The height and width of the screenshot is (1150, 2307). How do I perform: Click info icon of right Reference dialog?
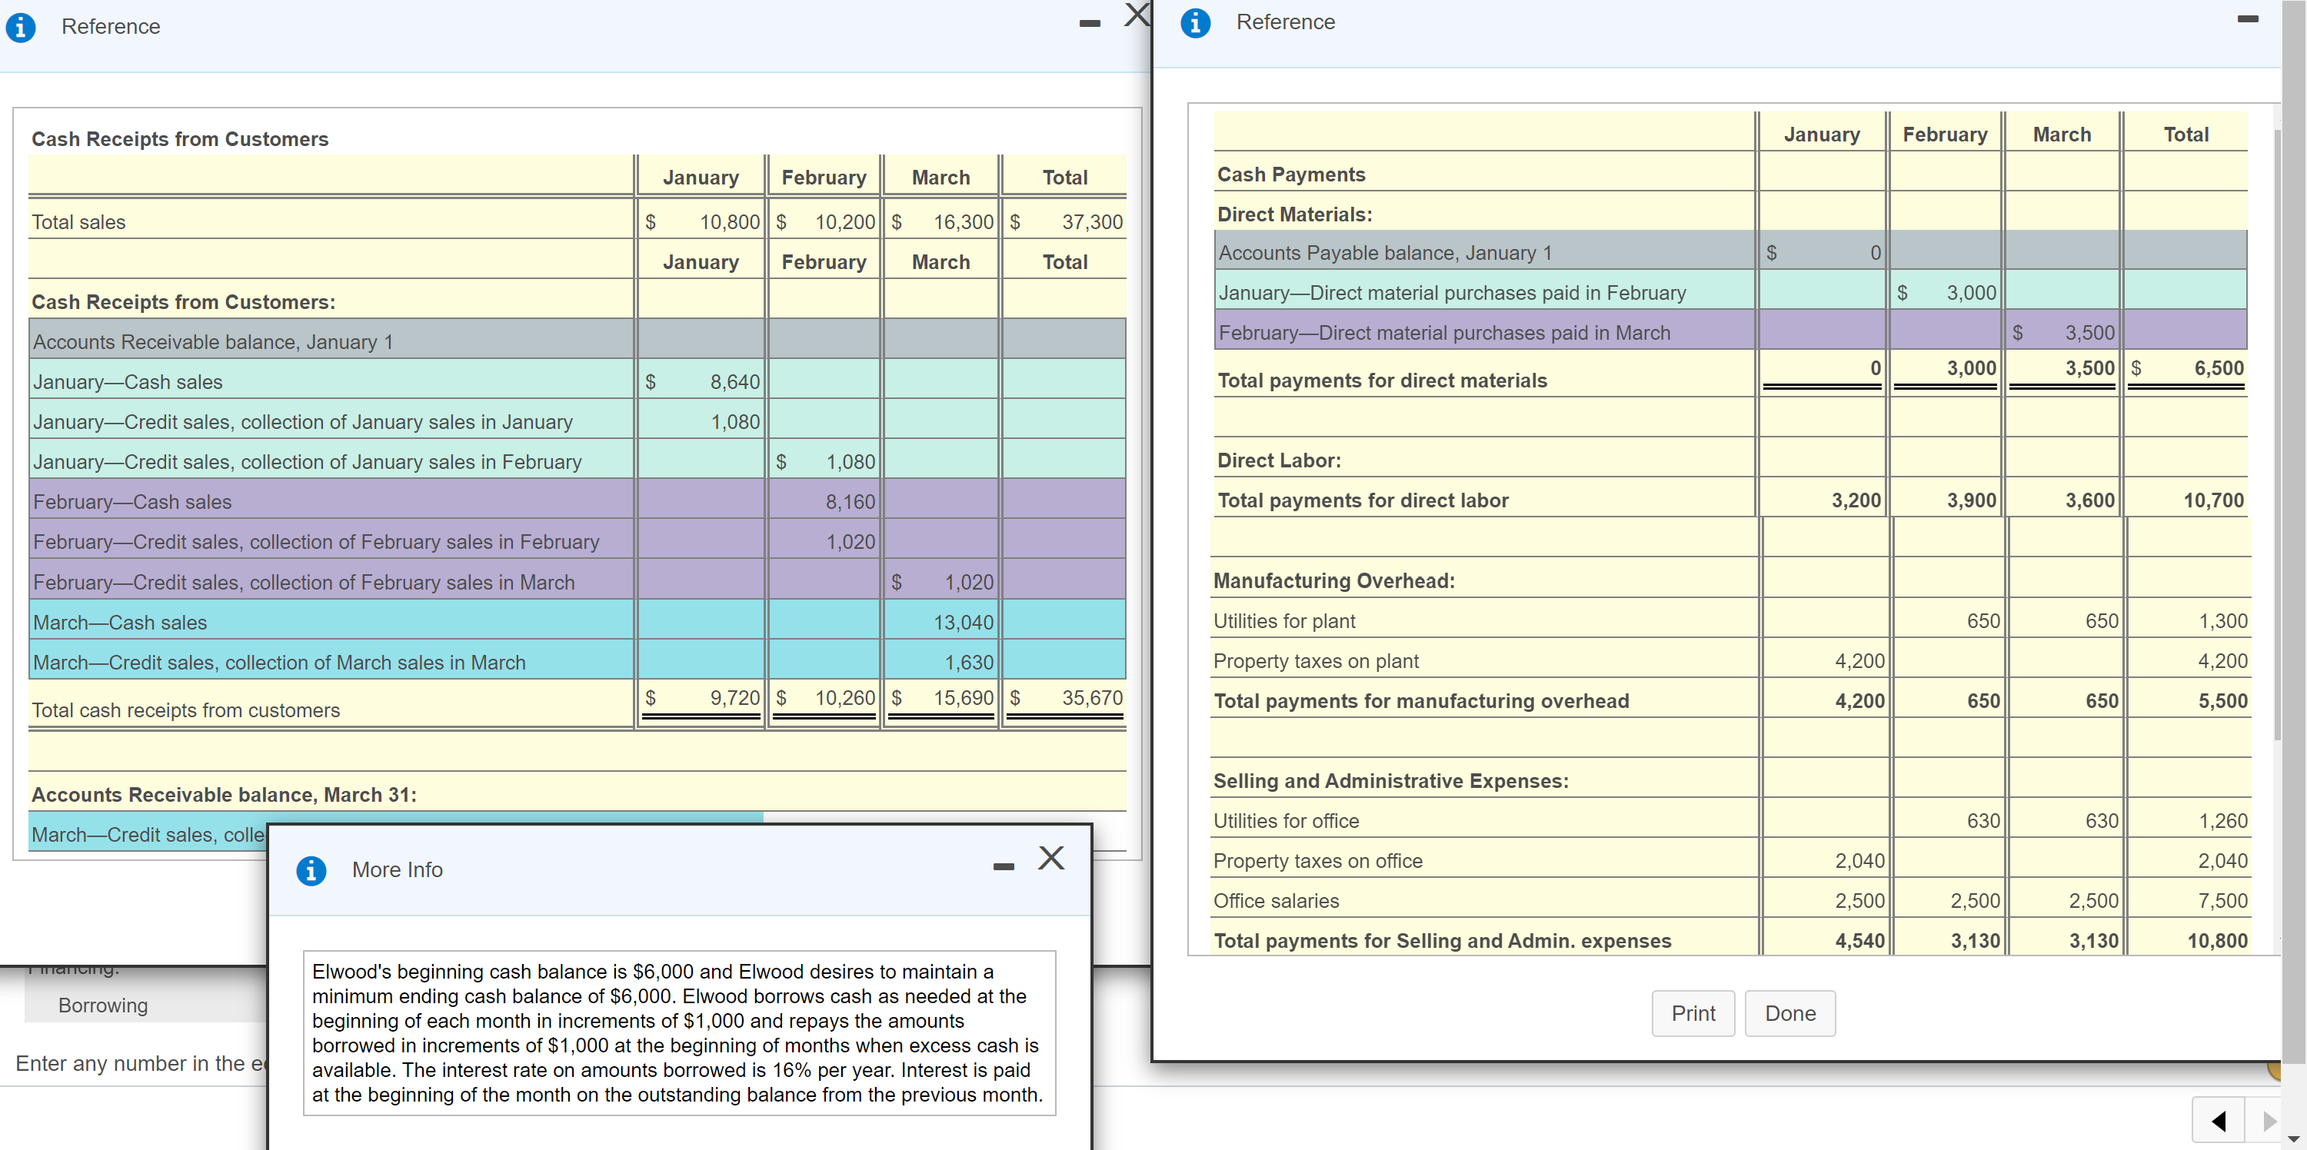1195,23
